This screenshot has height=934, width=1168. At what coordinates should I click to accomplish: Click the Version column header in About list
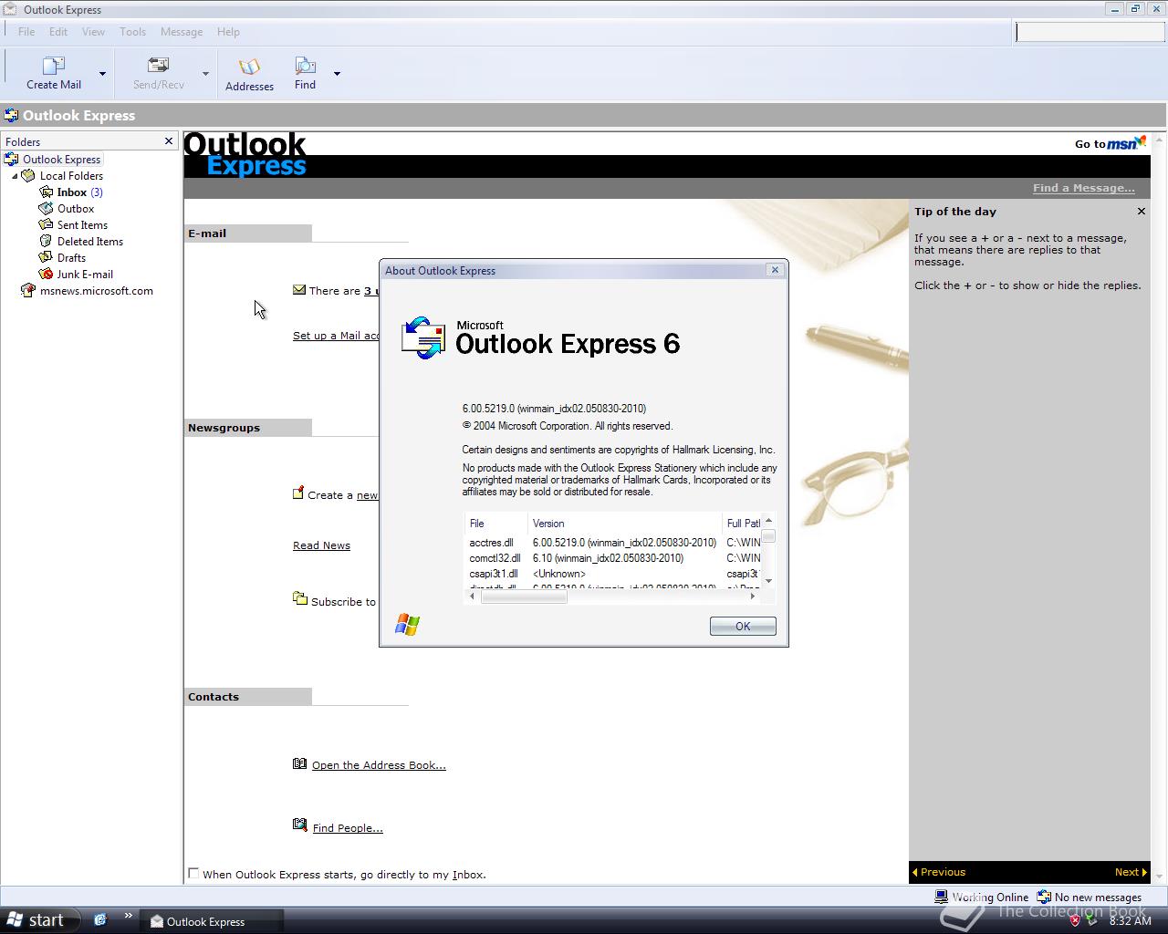(x=624, y=524)
